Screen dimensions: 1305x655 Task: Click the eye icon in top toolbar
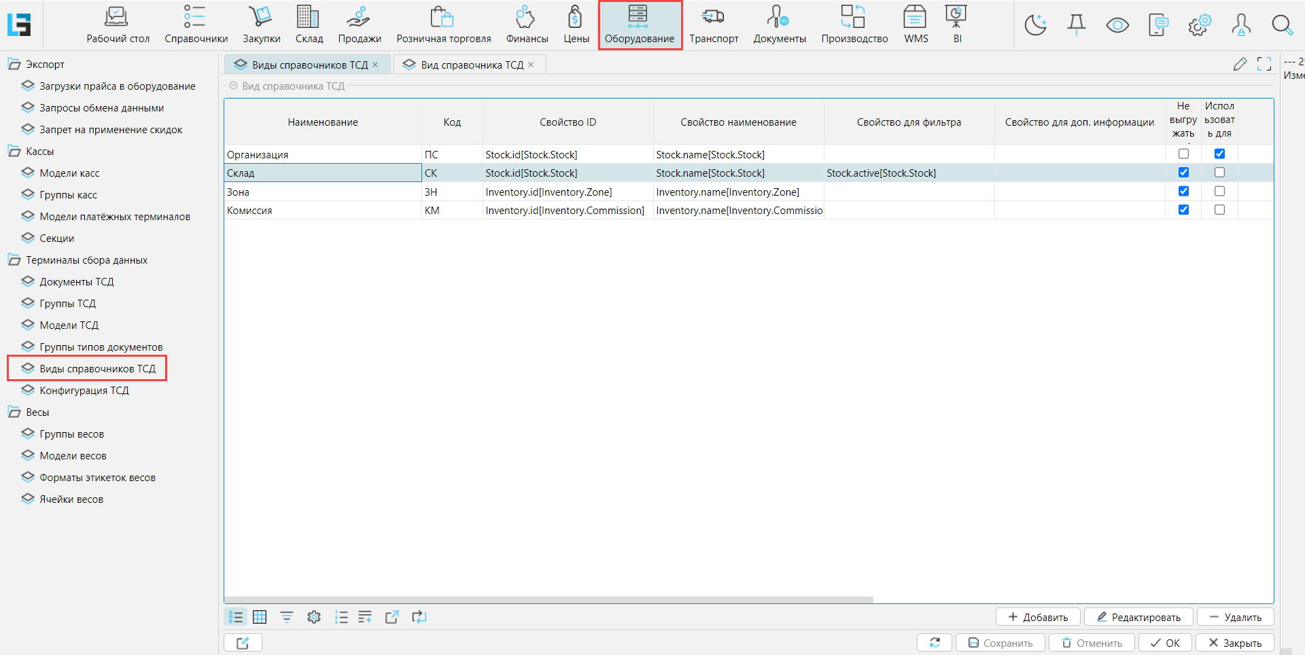coord(1117,25)
